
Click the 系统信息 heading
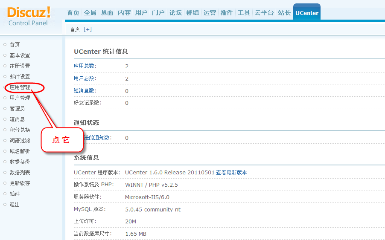point(86,158)
